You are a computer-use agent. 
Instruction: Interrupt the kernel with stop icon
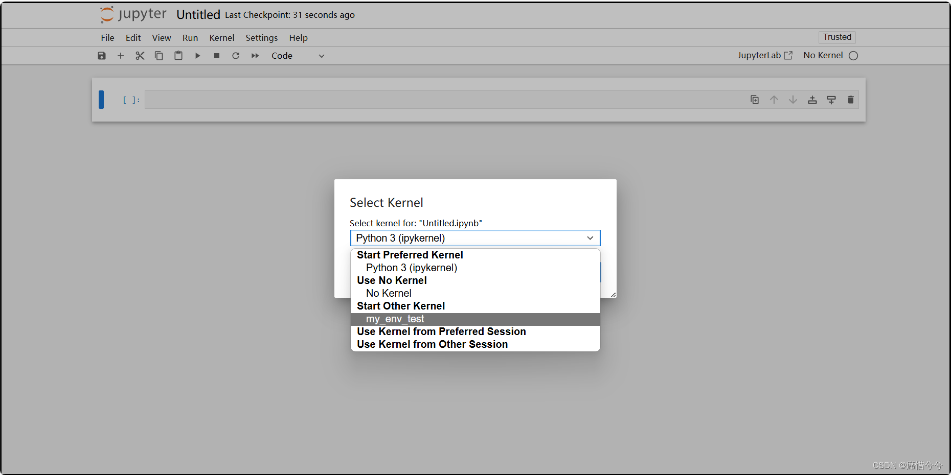coord(217,56)
